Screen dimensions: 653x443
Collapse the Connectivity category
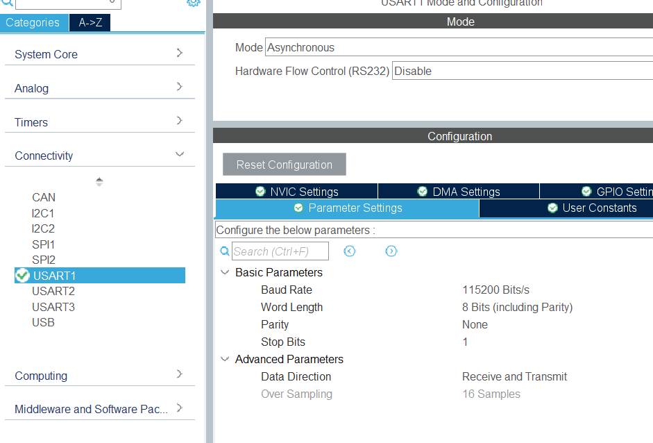(179, 155)
